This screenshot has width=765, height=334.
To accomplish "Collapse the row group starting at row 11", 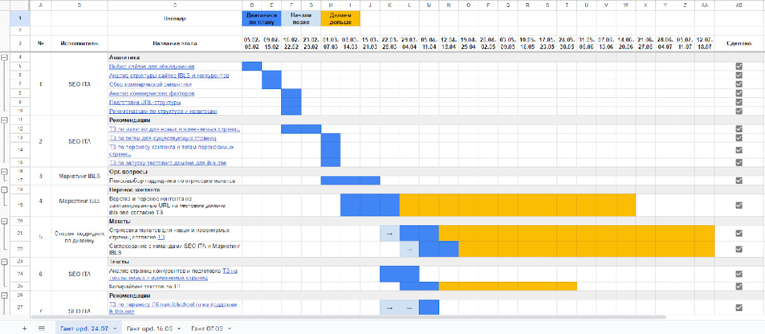I will (x=5, y=120).
